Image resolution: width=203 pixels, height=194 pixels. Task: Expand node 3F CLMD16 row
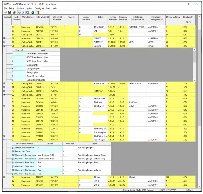(x=4, y=87)
